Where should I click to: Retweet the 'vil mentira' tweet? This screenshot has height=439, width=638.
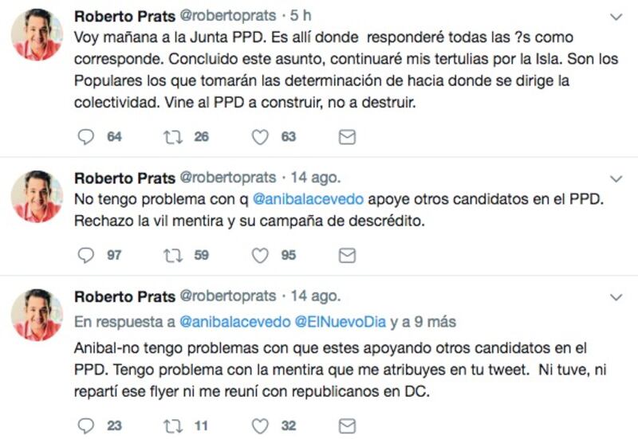coord(173,256)
